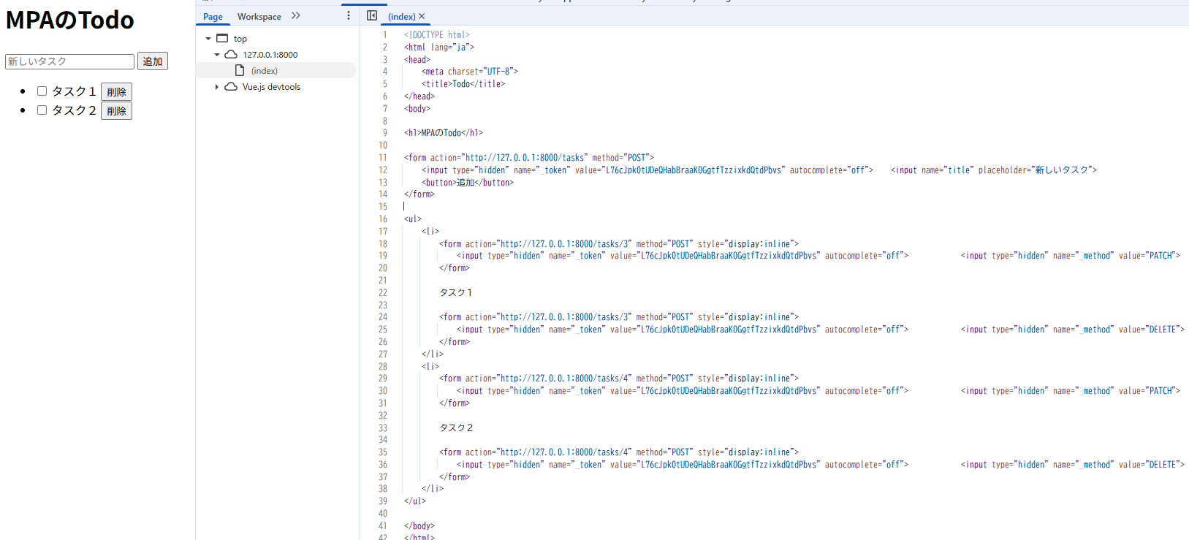
Task: Close the (index) editor tab
Action: point(422,17)
